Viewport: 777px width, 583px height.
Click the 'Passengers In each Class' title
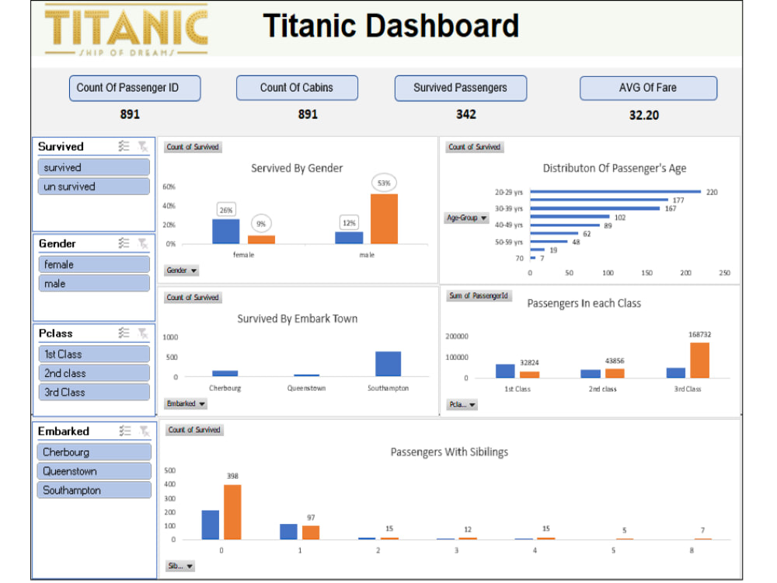tap(584, 303)
